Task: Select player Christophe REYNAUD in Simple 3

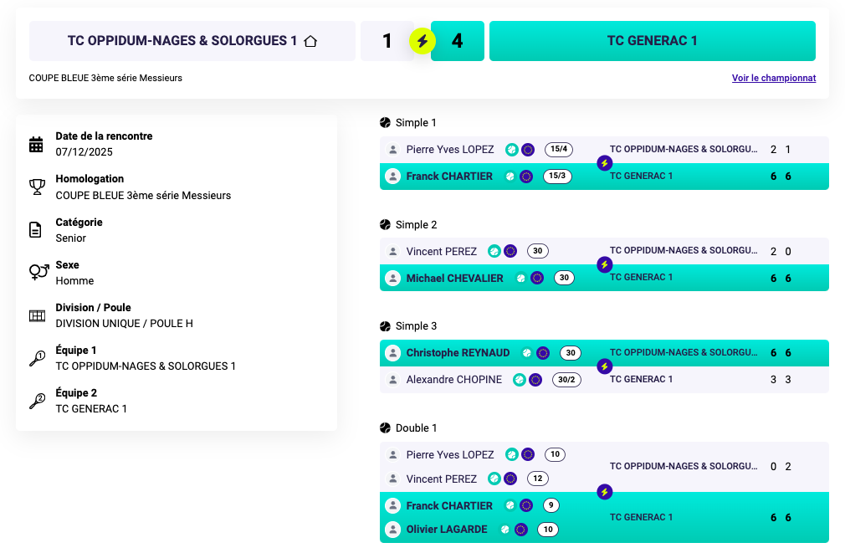Action: pyautogui.click(x=458, y=353)
